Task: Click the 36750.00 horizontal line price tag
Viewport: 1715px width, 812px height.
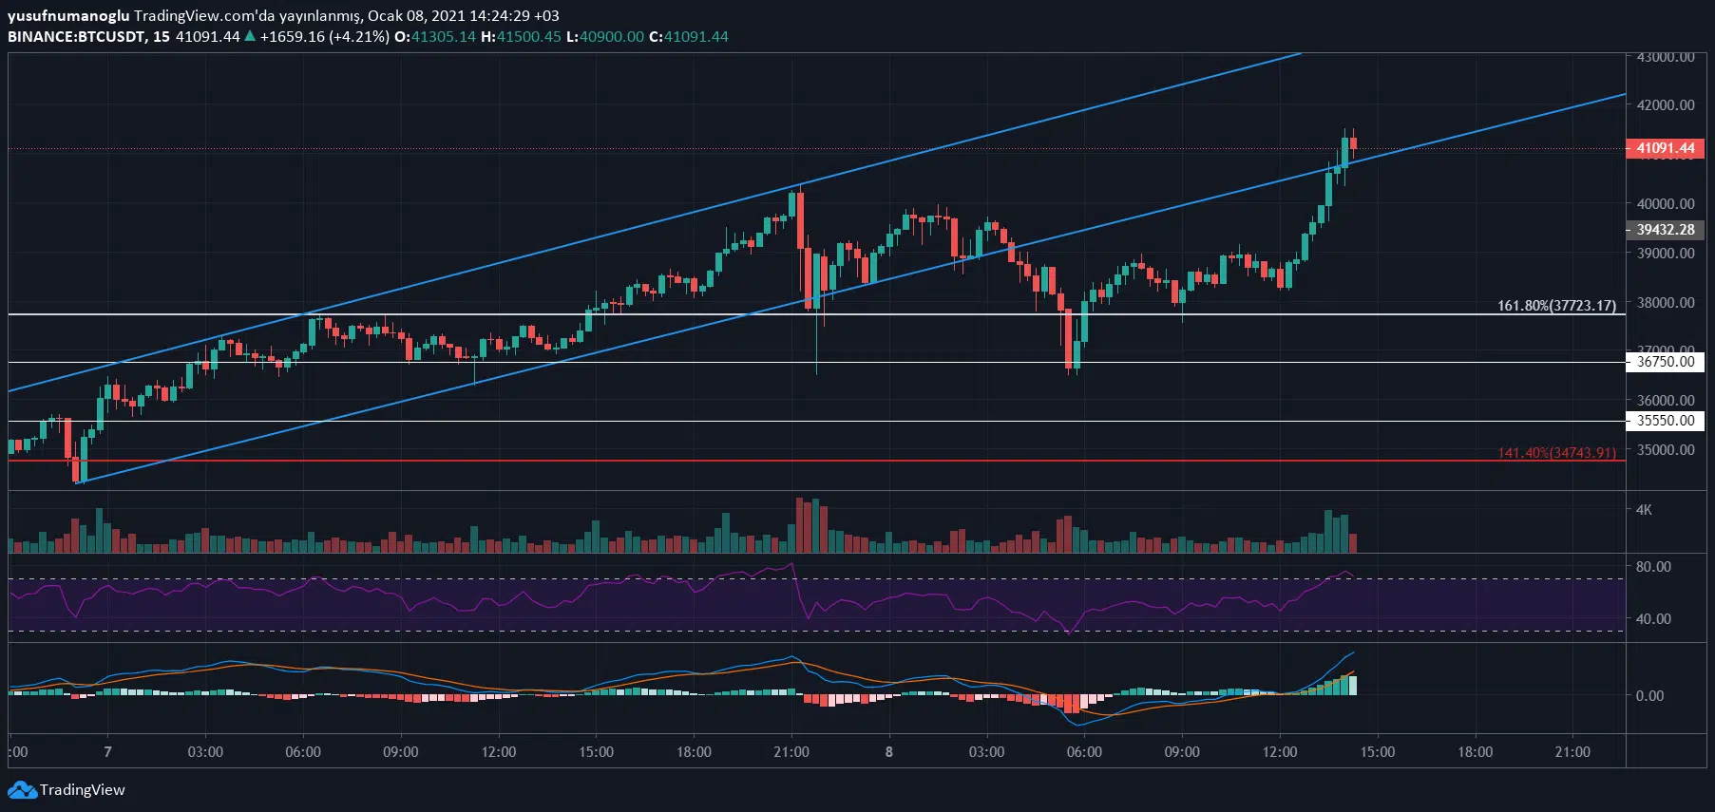Action: [x=1665, y=362]
